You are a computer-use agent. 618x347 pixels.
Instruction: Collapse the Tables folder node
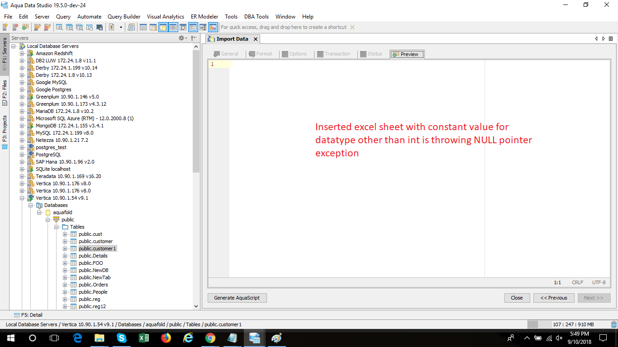tap(56, 227)
